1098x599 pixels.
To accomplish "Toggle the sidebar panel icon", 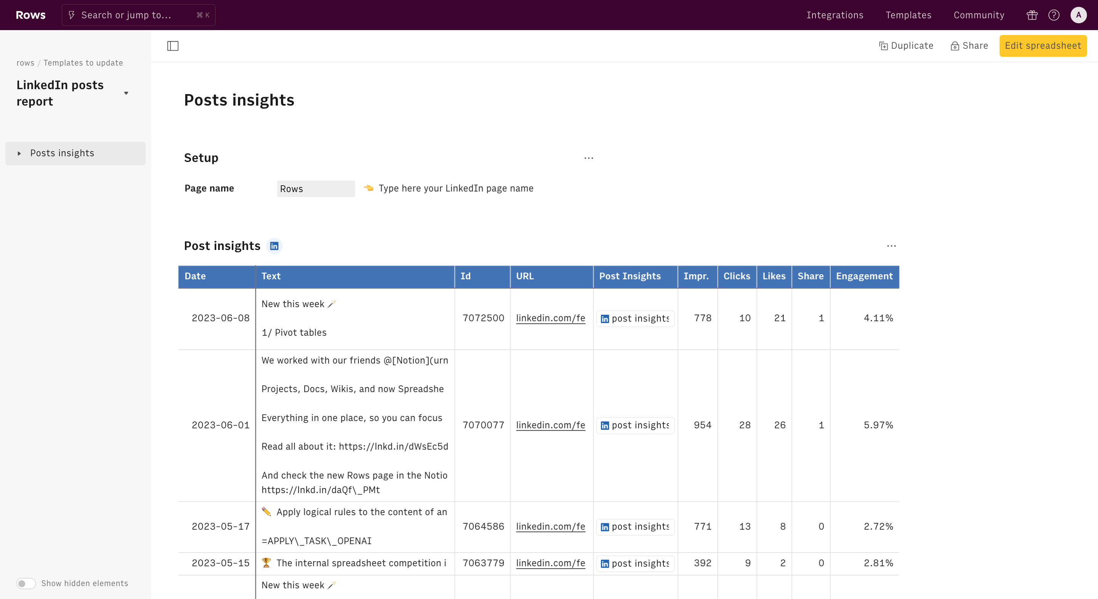I will pos(173,46).
